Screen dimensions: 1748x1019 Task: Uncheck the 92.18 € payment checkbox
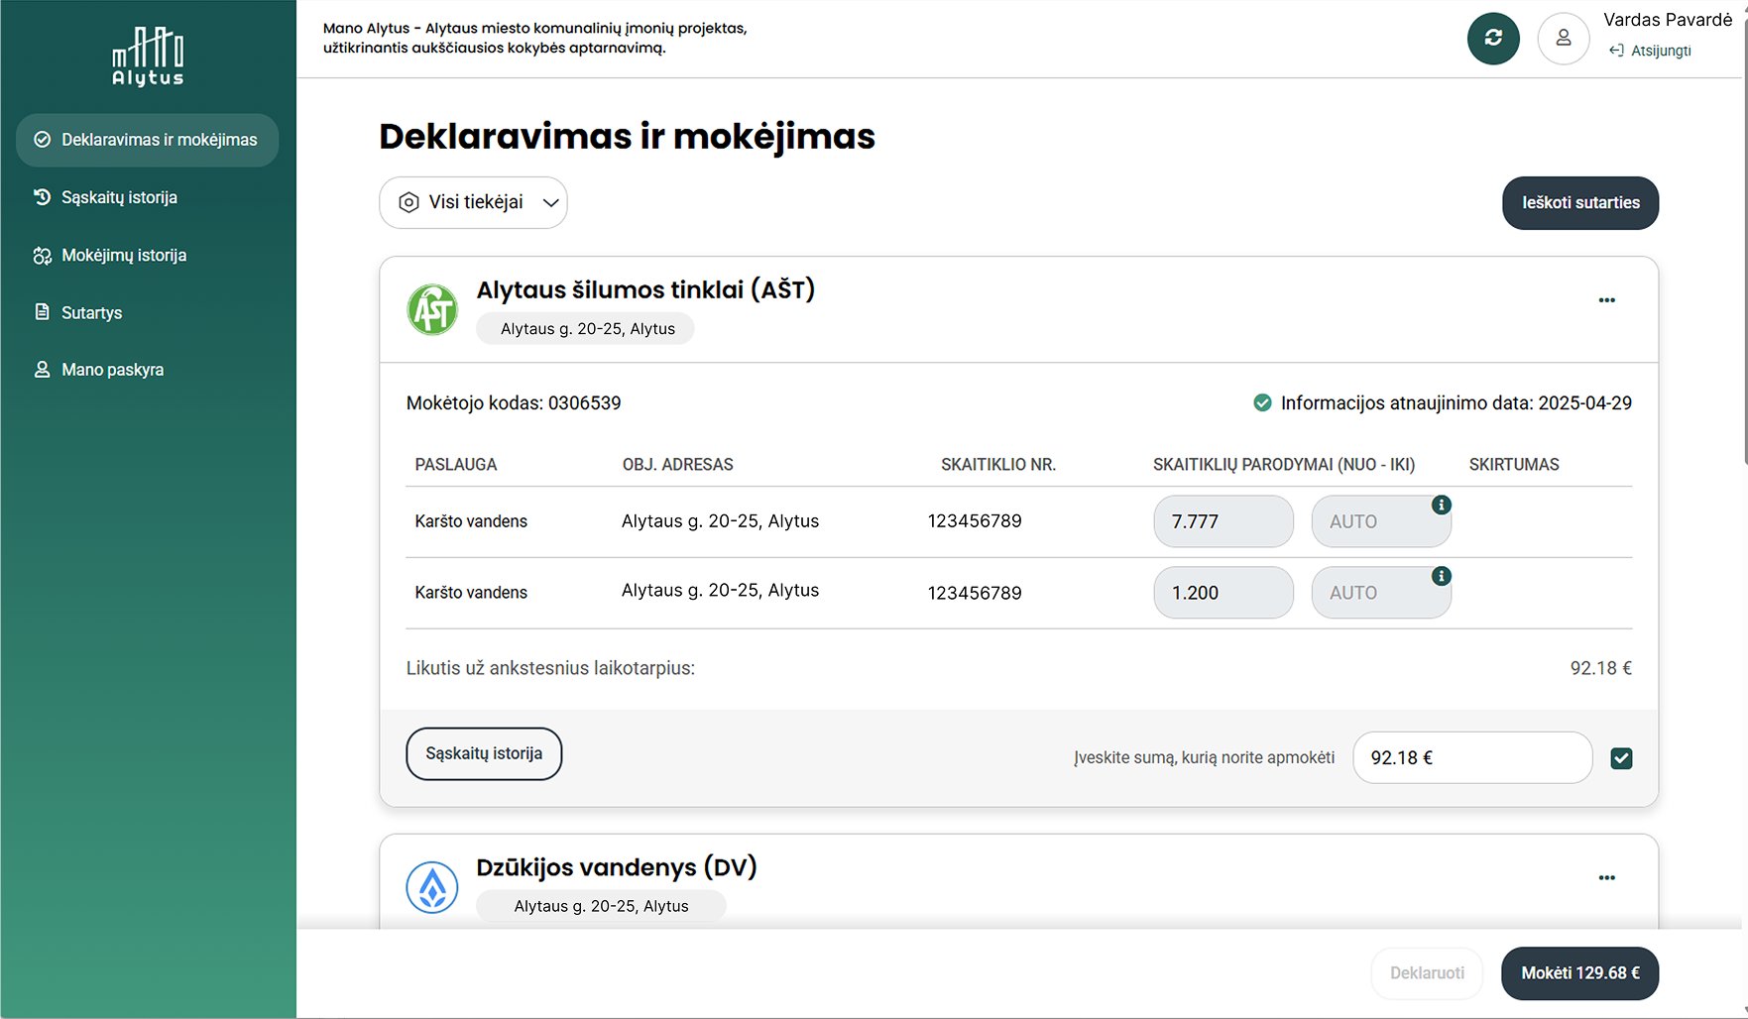click(x=1622, y=758)
